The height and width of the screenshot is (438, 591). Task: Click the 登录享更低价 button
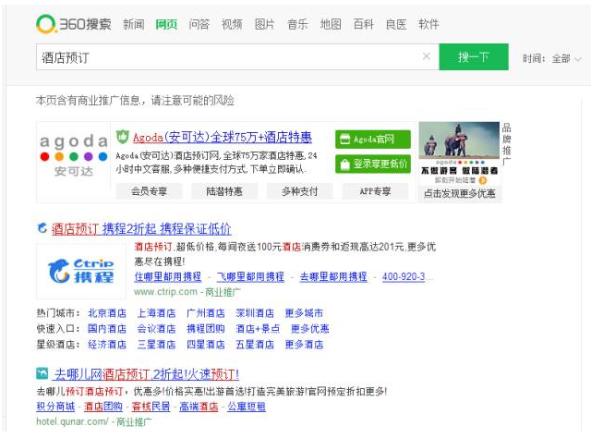tap(373, 164)
